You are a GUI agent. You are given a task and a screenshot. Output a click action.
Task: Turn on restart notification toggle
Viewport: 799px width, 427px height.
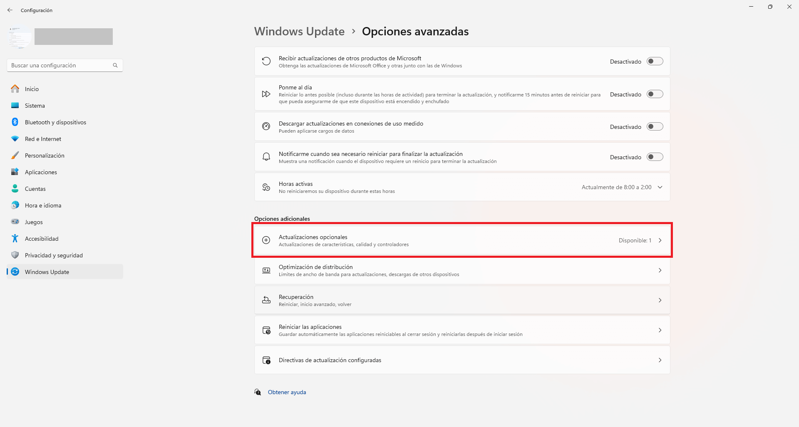(655, 157)
